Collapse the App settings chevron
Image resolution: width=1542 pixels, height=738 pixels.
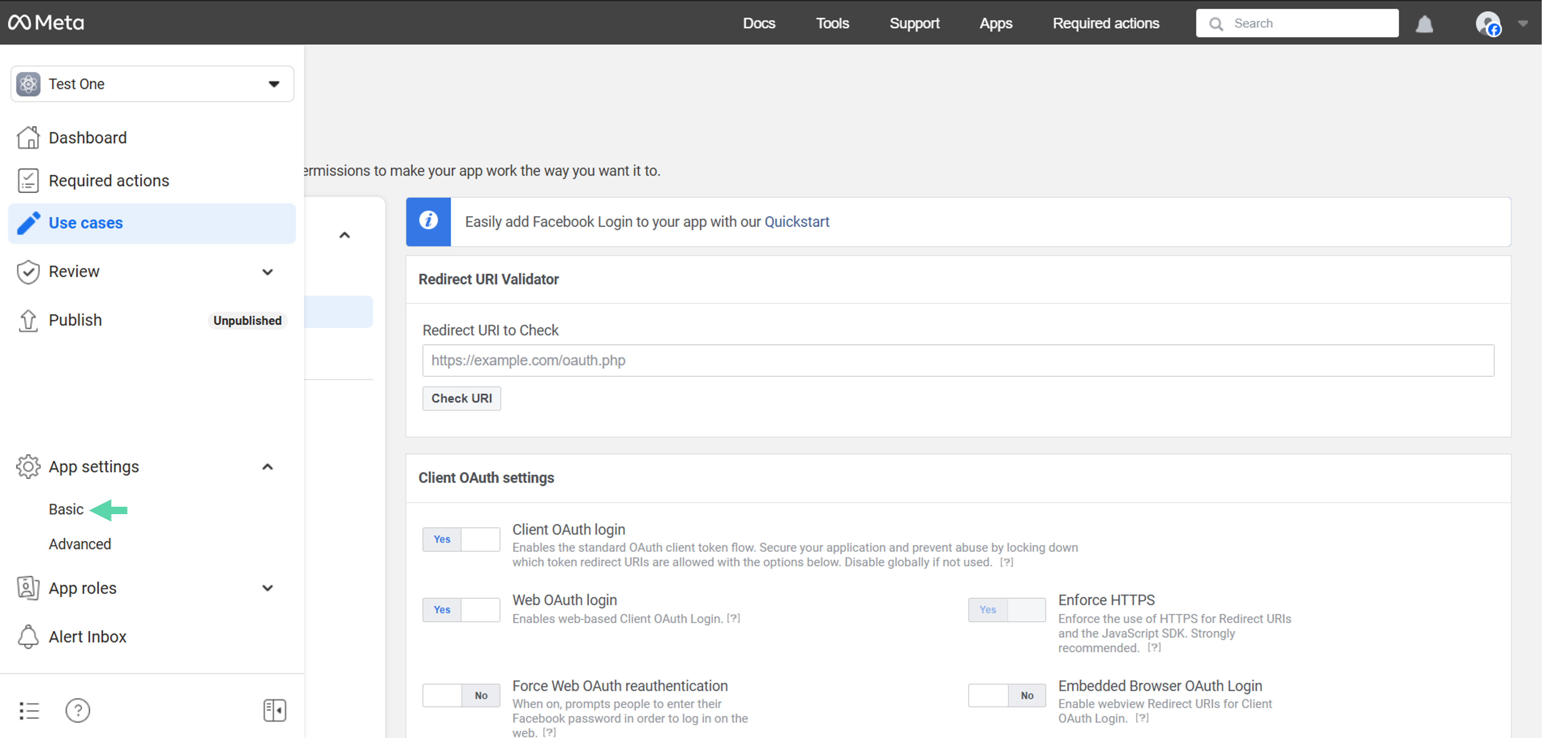[x=268, y=466]
